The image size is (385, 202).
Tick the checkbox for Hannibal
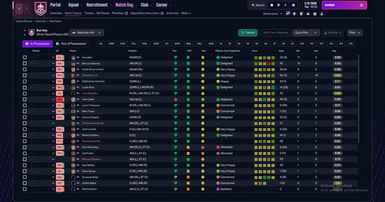click(x=25, y=57)
